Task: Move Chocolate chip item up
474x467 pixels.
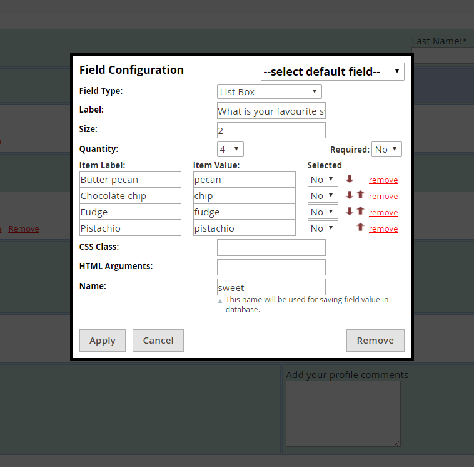Action: coord(360,195)
